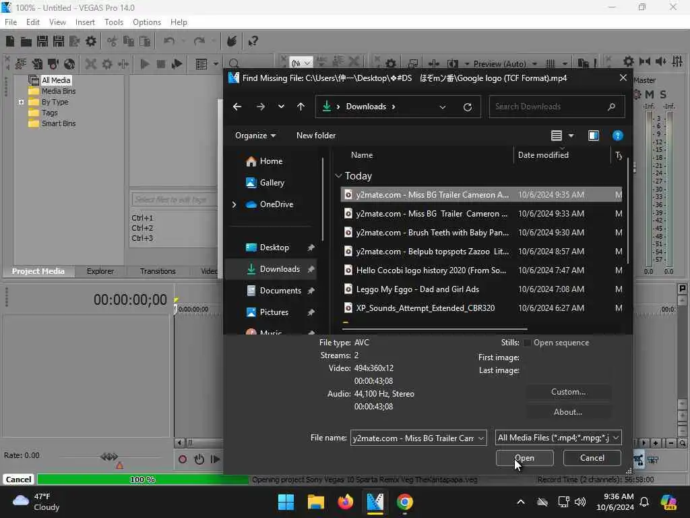The width and height of the screenshot is (690, 518).
Task: Check the Open sequence checkbox
Action: (x=527, y=343)
